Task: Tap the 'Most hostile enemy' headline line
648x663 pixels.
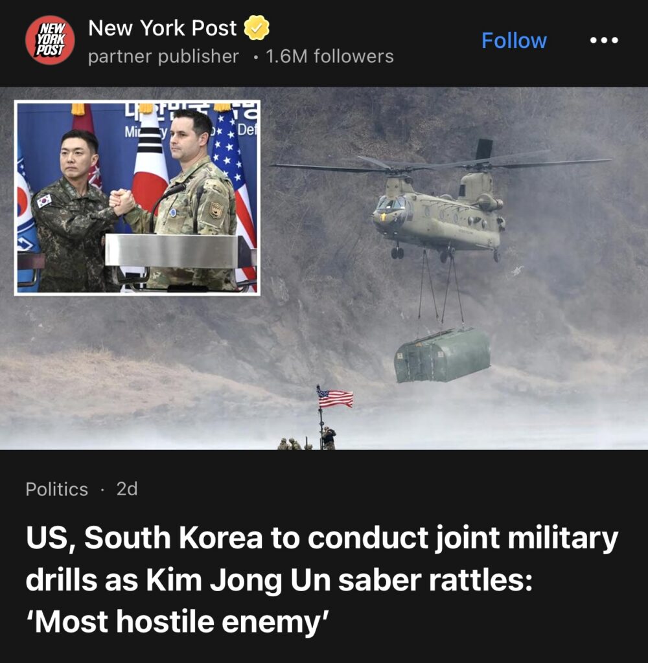Action: click(x=178, y=622)
